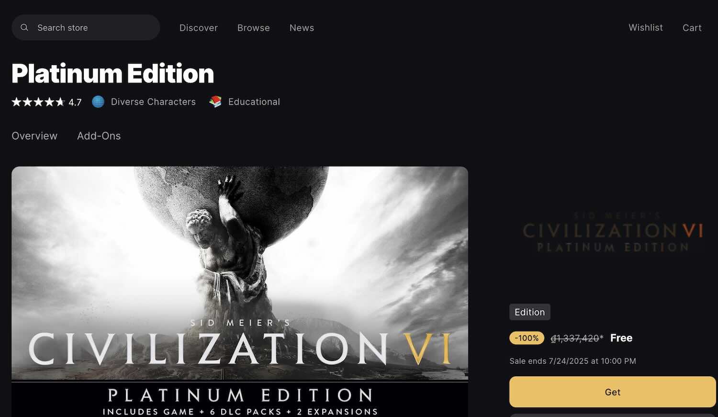Click the Educational label
The width and height of the screenshot is (718, 417).
(x=254, y=101)
